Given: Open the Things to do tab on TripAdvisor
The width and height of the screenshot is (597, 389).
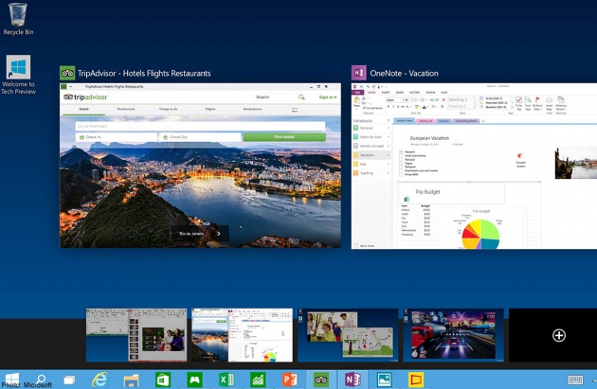Looking at the screenshot, I should coord(169,109).
